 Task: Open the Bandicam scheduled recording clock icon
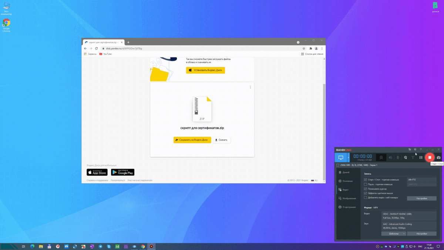click(x=415, y=150)
